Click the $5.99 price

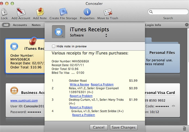coord(133,81)
